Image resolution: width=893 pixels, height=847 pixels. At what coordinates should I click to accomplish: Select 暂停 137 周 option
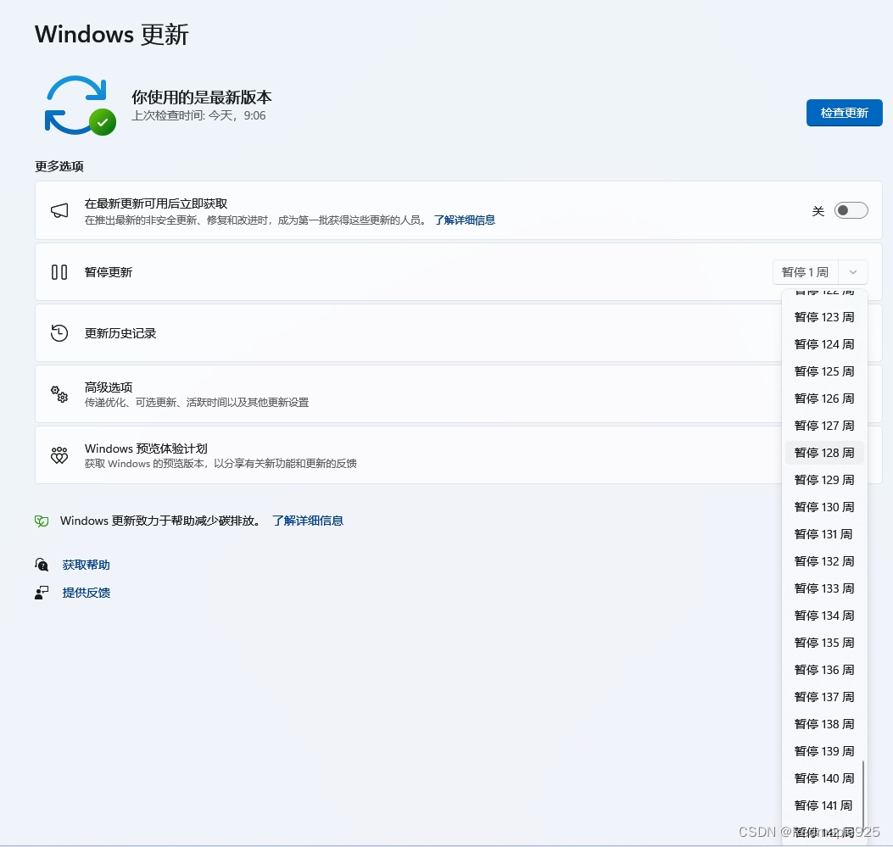point(824,697)
